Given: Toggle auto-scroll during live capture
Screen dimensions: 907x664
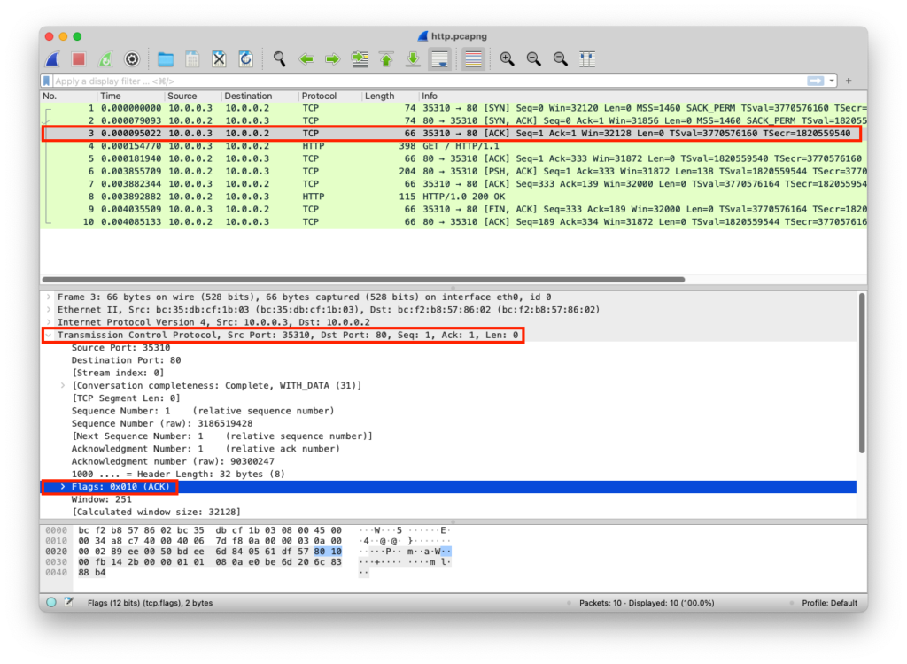Looking at the screenshot, I should [x=439, y=59].
